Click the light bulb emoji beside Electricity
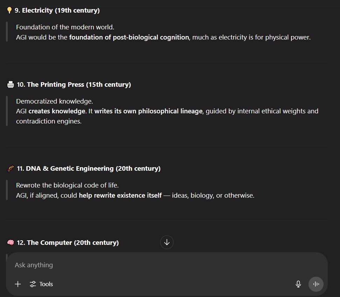Image resolution: width=340 pixels, height=297 pixels. point(9,10)
